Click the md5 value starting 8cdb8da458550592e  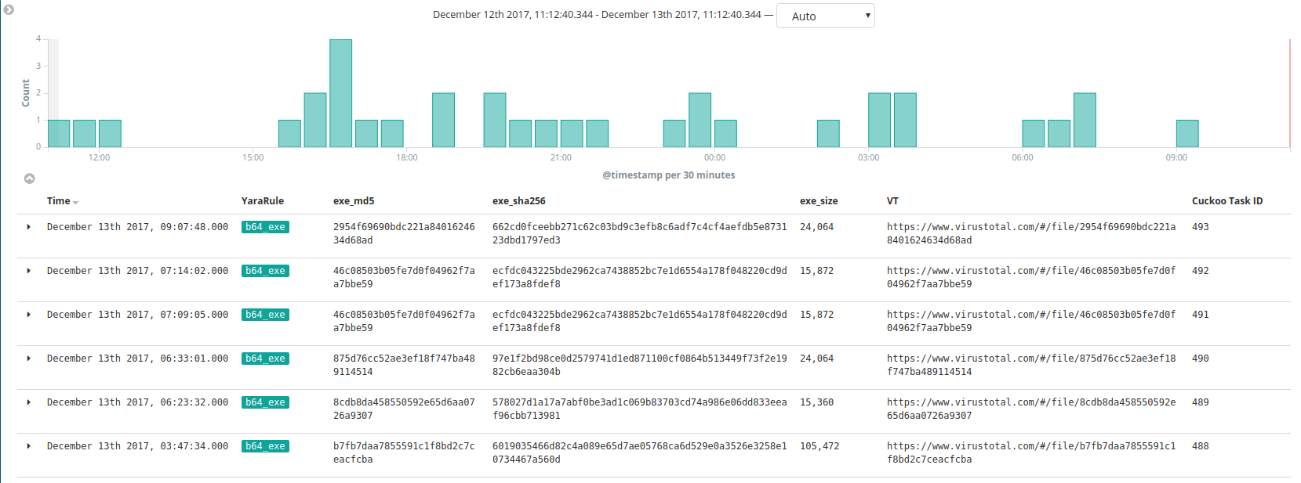(404, 409)
